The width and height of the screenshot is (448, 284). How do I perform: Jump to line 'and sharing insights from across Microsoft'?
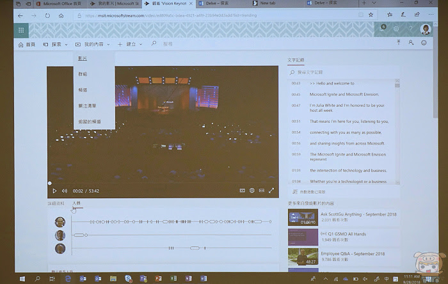coord(347,143)
